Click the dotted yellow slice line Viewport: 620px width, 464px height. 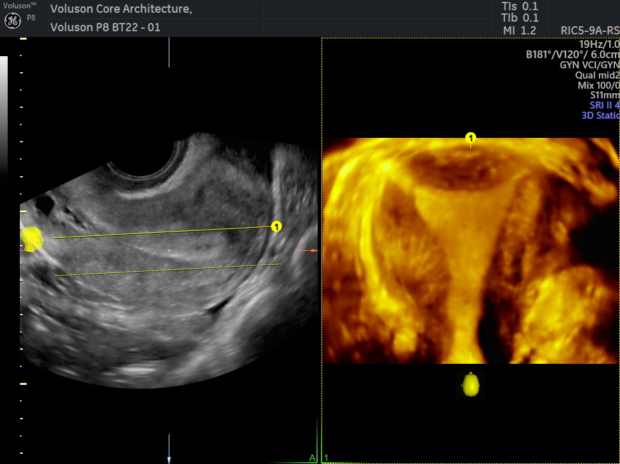pos(166,270)
